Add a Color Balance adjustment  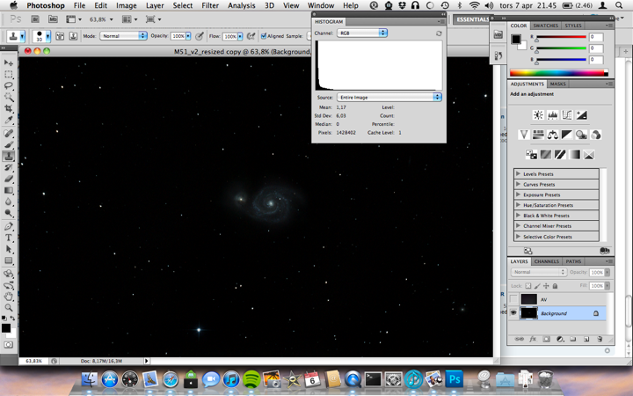pyautogui.click(x=553, y=135)
